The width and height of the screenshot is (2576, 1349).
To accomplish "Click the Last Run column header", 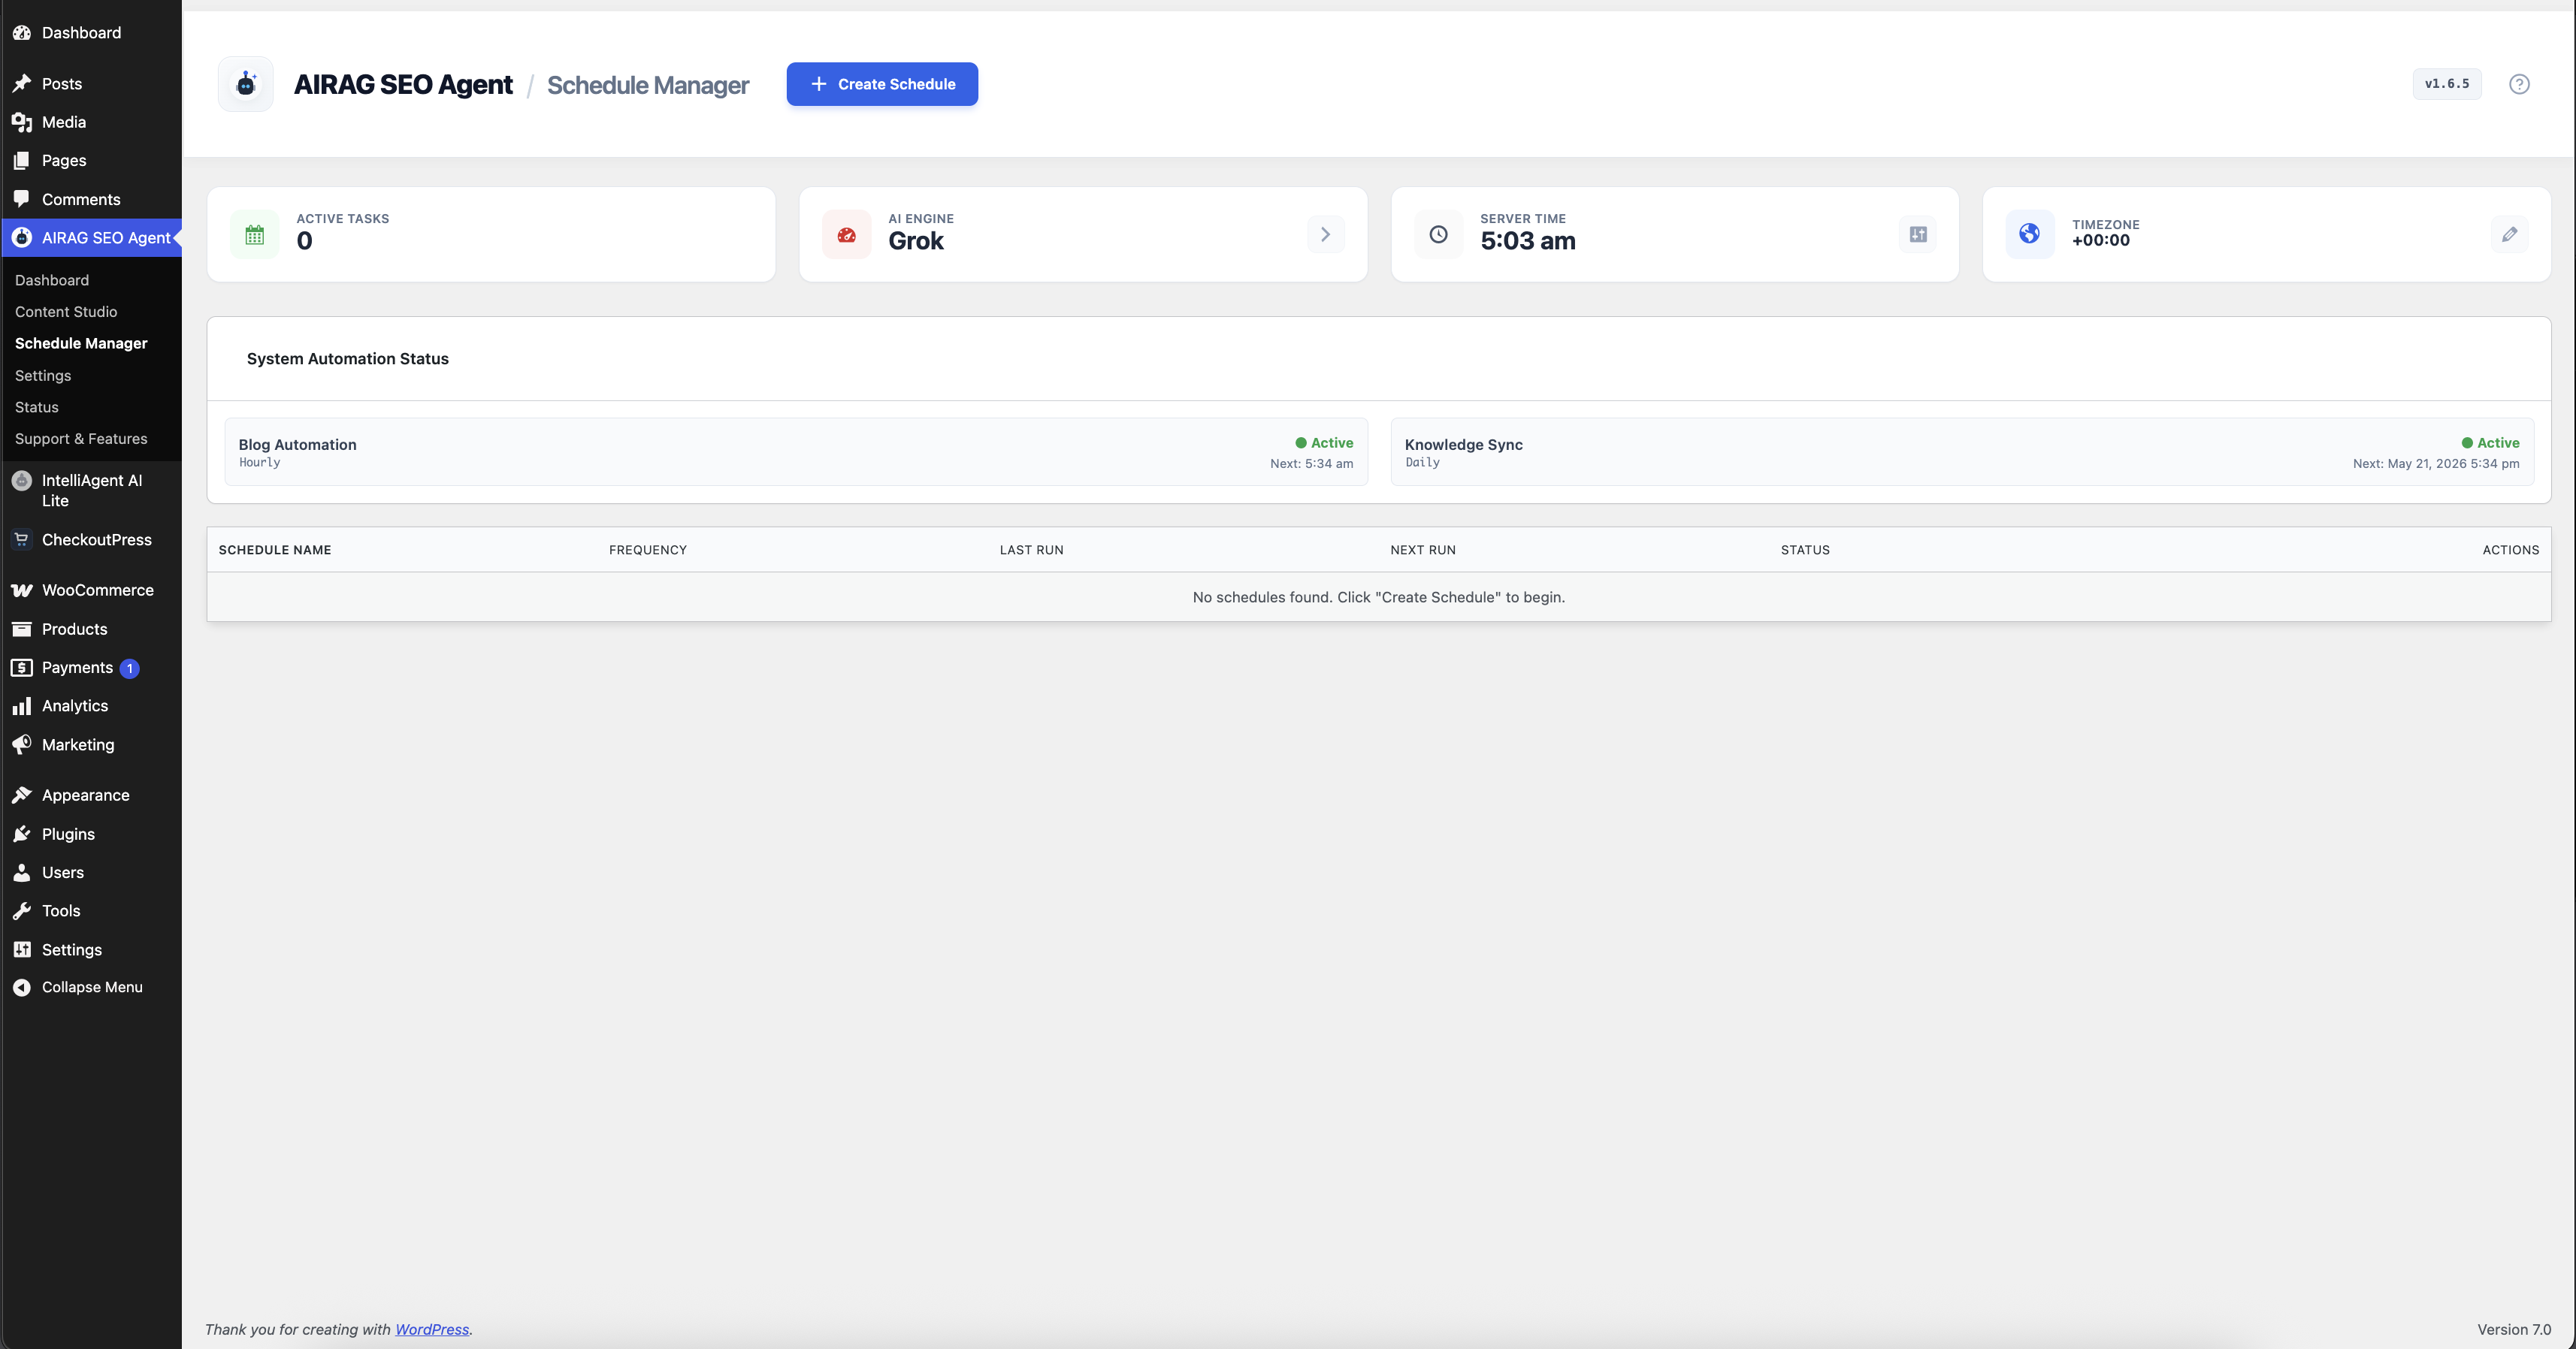I will [x=1031, y=551].
